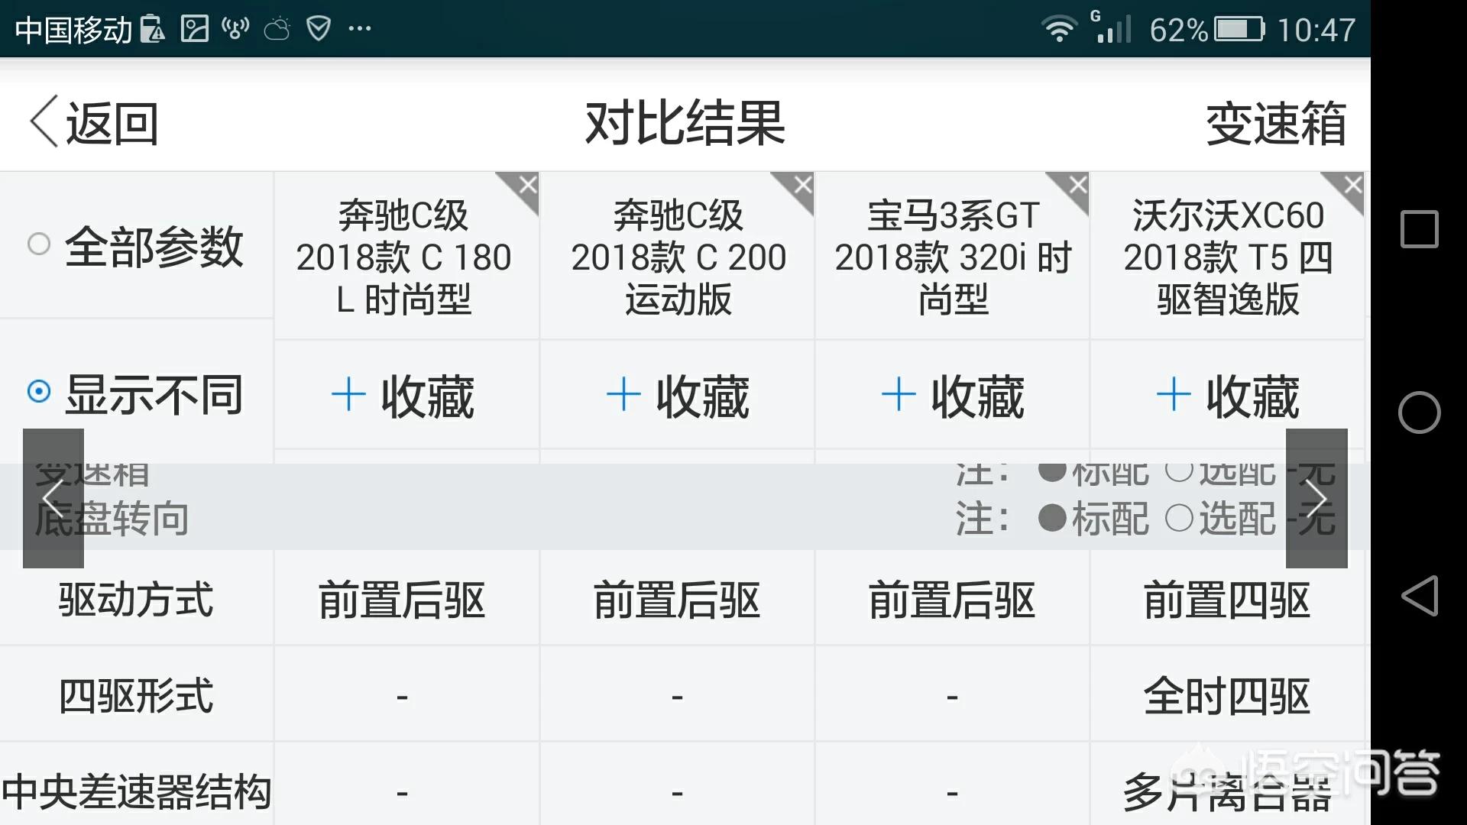1467x825 pixels.
Task: Tap the Wi-Fi status icon
Action: [1058, 29]
